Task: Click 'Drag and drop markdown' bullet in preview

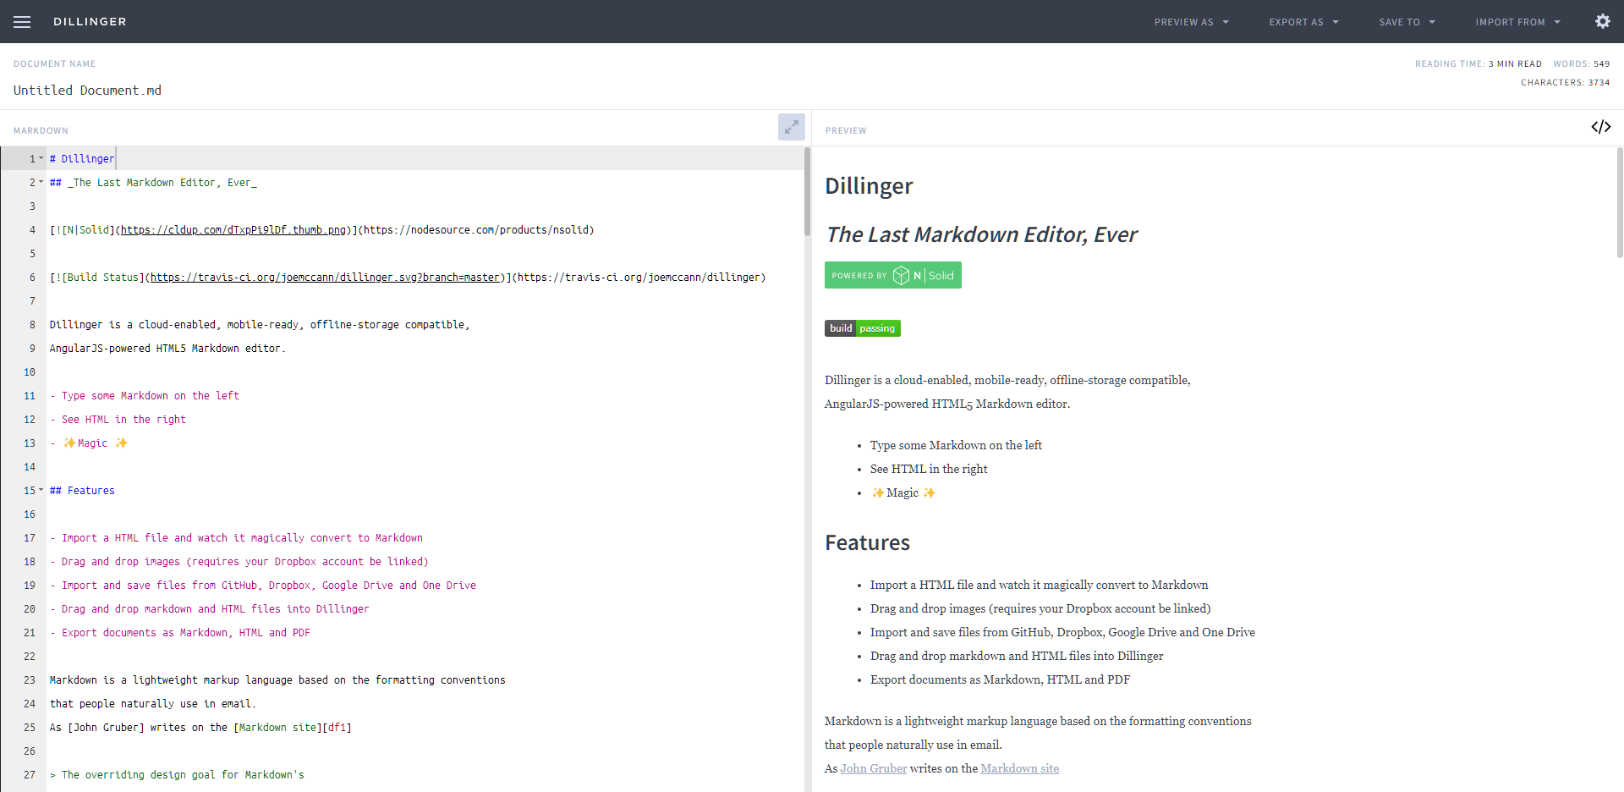Action: (1017, 656)
